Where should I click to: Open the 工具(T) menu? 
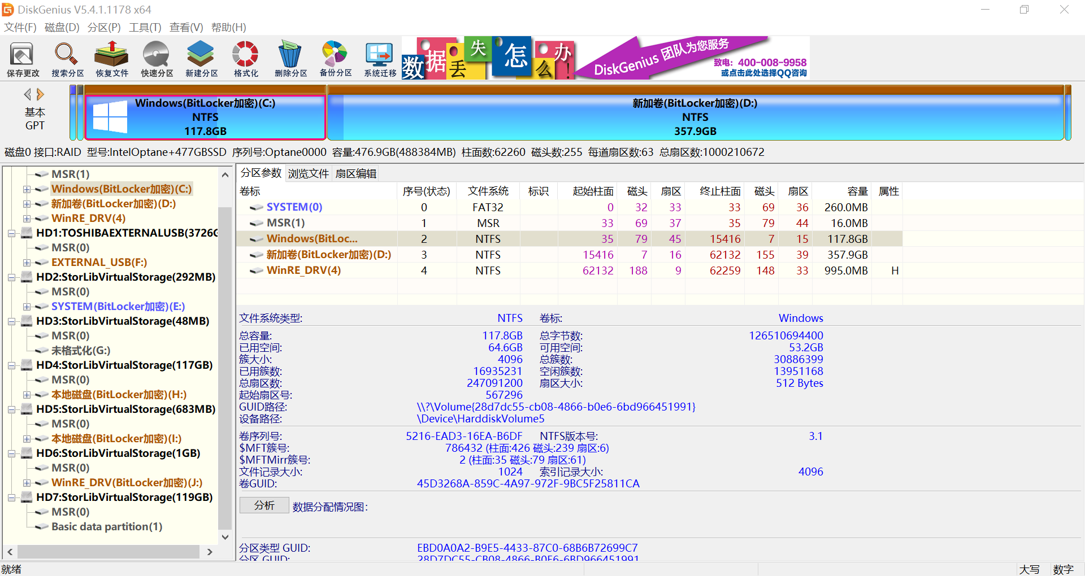(145, 27)
